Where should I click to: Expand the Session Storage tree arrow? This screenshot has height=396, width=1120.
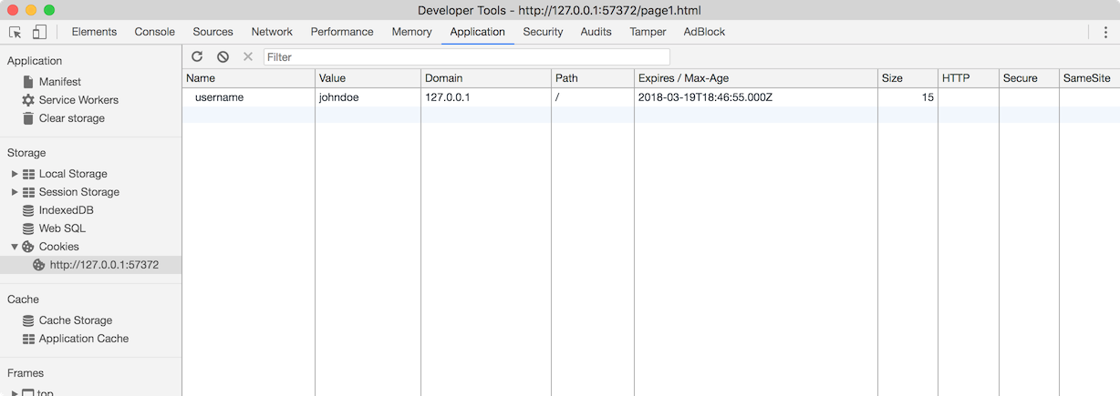pos(15,192)
